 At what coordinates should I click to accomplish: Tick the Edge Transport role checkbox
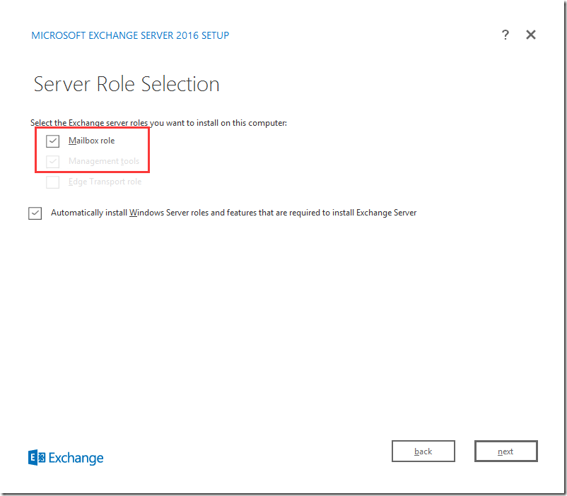tap(52, 182)
